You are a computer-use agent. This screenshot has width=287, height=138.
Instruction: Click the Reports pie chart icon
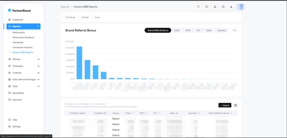click(10, 26)
